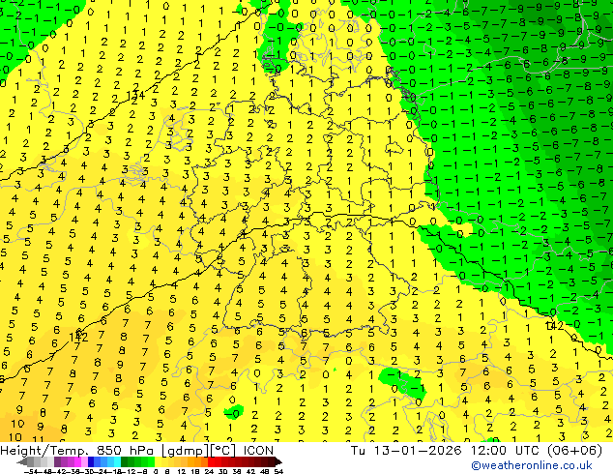The width and height of the screenshot is (613, 474).
Task: Click the right dark-brown arrow of legend
Action: click(x=277, y=462)
